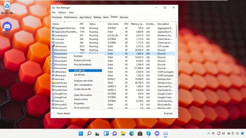Choose Create dump file
Viewport: 246px width, 138px height.
(x=82, y=89)
